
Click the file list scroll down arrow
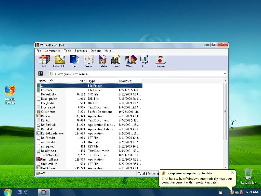click(225, 167)
